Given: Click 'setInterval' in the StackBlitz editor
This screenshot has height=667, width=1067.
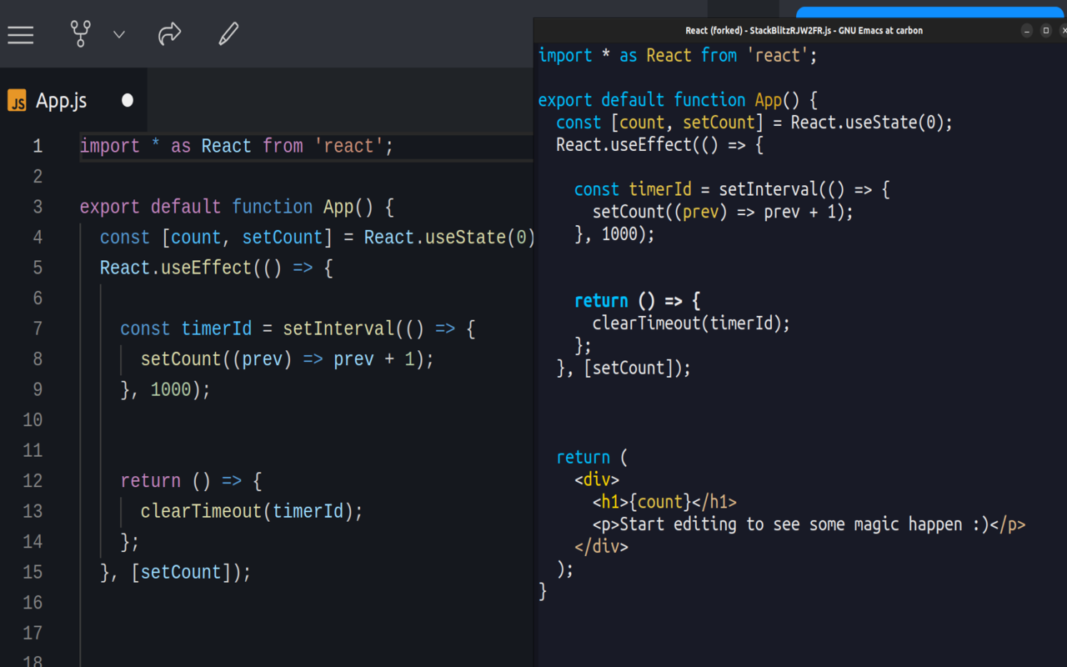Looking at the screenshot, I should tap(338, 328).
